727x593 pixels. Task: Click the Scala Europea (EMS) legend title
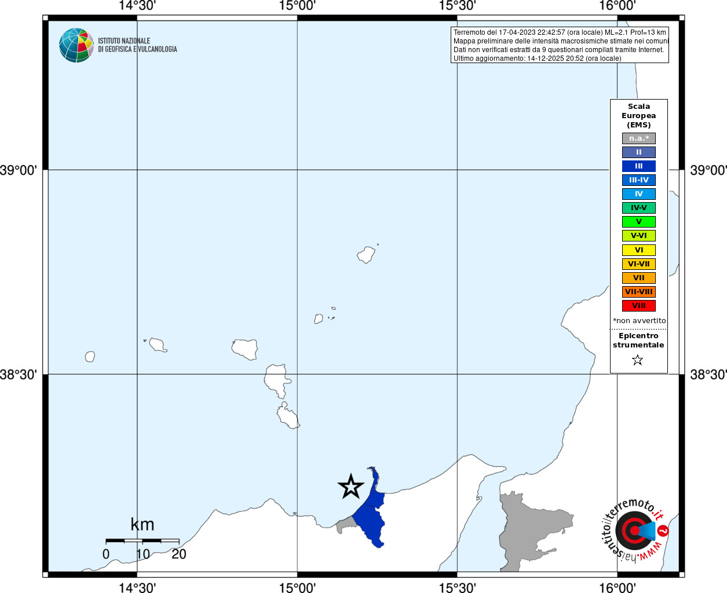639,116
